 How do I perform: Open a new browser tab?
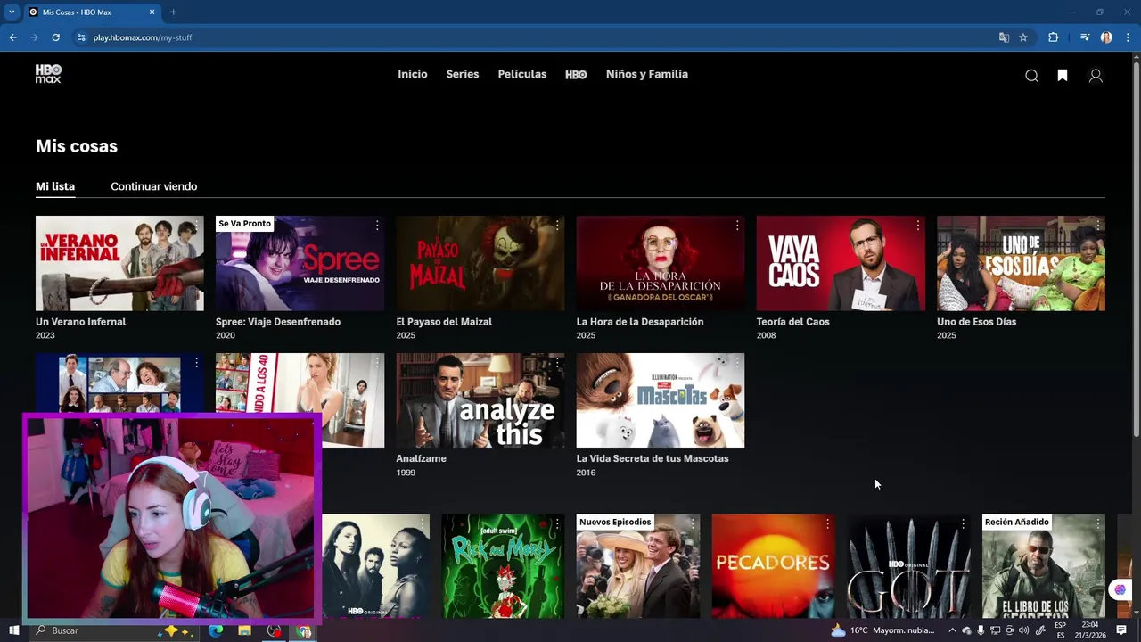(173, 12)
